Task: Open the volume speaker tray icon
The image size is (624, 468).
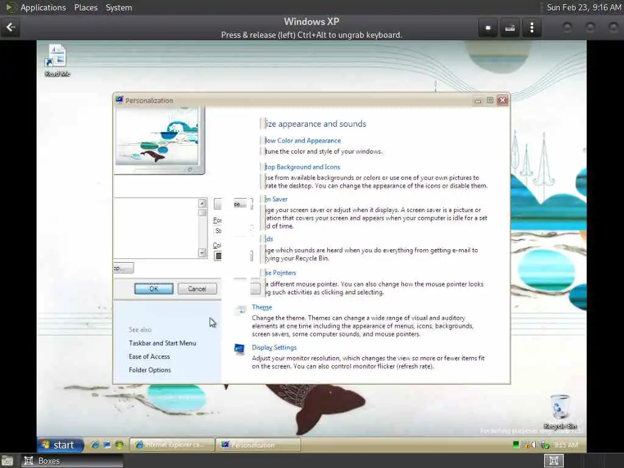Action: (x=534, y=444)
